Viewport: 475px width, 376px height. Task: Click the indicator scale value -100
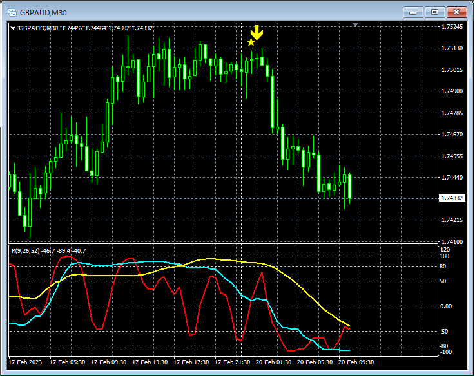pyautogui.click(x=445, y=352)
